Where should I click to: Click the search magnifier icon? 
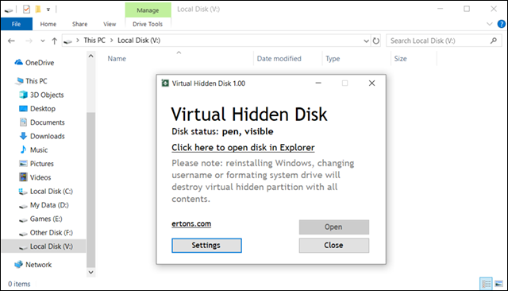[x=494, y=41]
